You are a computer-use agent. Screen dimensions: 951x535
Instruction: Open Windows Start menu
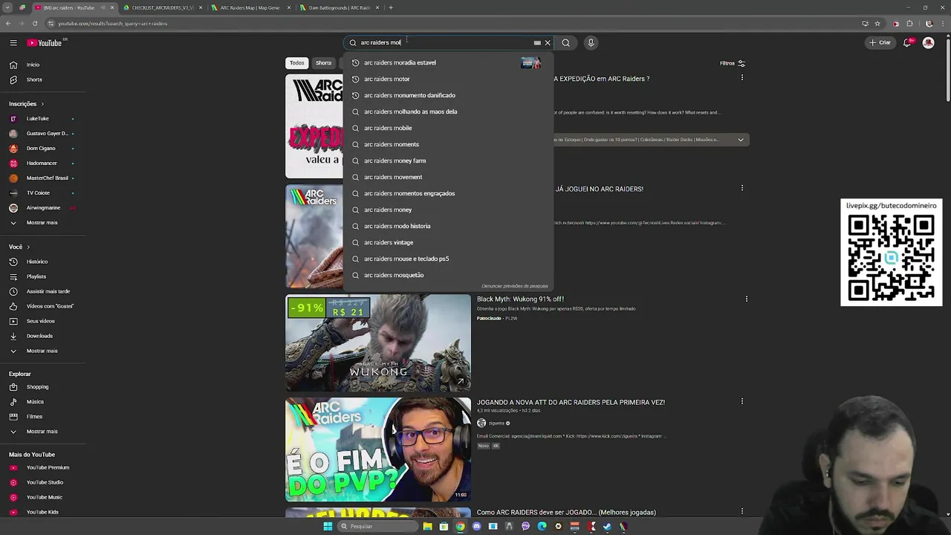[x=328, y=526]
